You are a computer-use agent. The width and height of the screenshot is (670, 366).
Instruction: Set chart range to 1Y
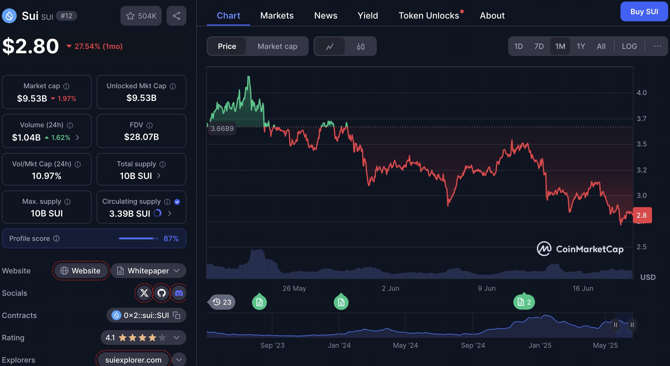pos(581,46)
